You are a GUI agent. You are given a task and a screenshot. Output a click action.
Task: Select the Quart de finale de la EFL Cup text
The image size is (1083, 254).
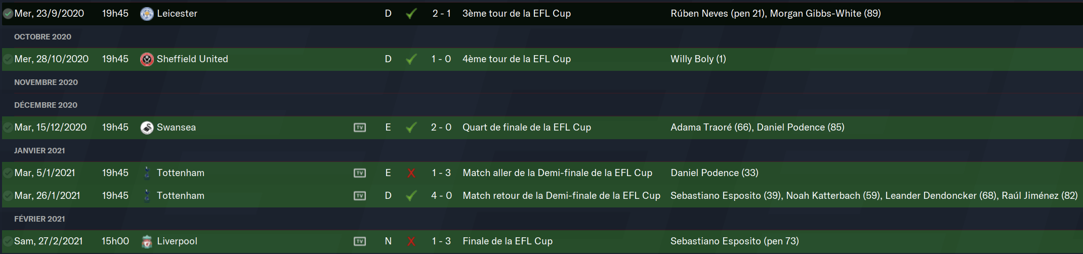click(x=526, y=128)
